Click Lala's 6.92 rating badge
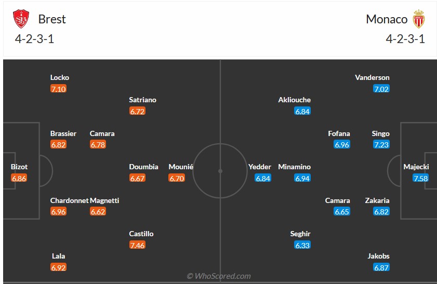Image resolution: width=437 pixels, height=284 pixels. [58, 267]
